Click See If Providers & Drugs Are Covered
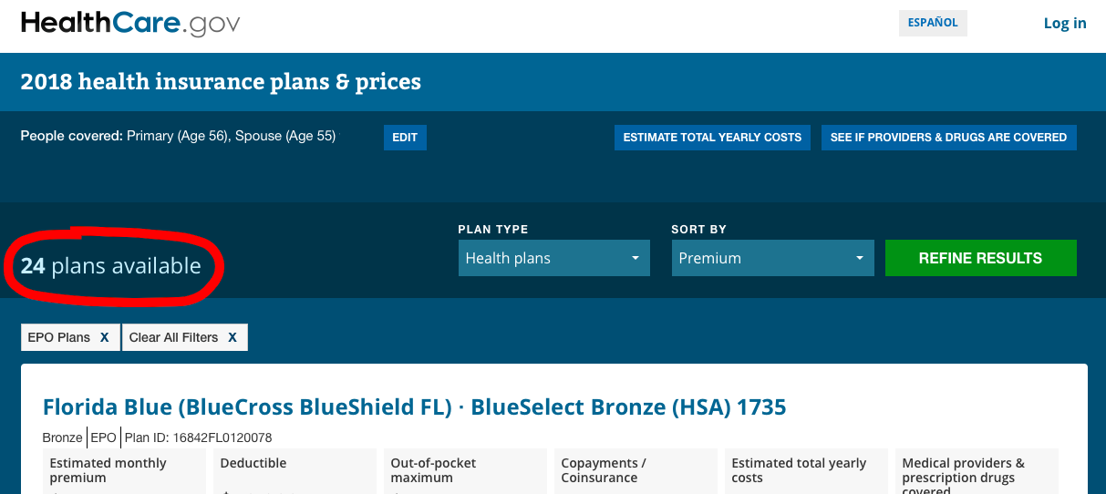1106x494 pixels. point(948,138)
